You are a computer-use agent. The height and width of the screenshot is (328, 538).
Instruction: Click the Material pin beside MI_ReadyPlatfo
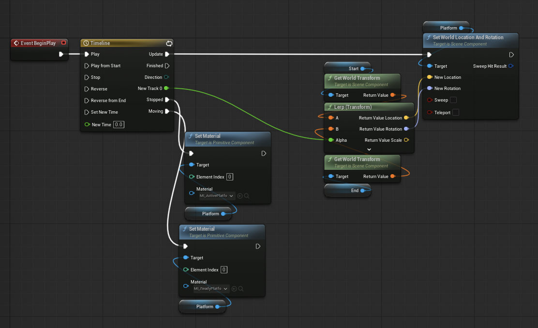(x=186, y=286)
